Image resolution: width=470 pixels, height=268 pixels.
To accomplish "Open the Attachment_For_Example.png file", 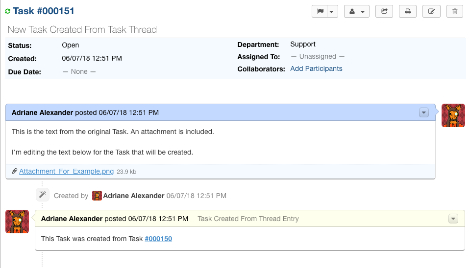I will 66,172.
